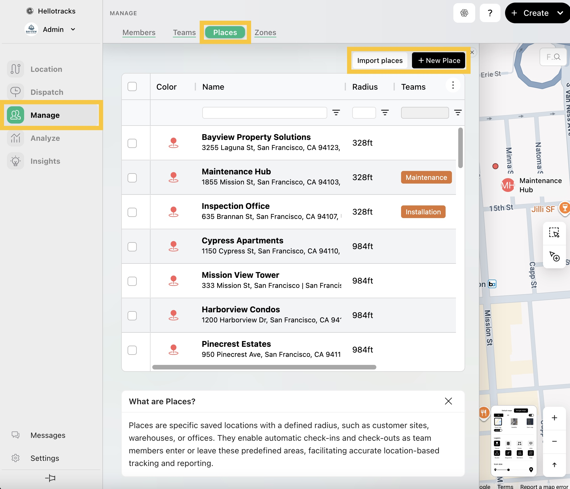Click the Name filter text field
570x489 pixels.
(264, 113)
